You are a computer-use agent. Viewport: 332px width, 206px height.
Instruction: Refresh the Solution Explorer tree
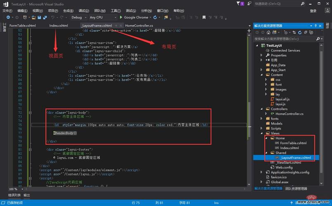300,32
